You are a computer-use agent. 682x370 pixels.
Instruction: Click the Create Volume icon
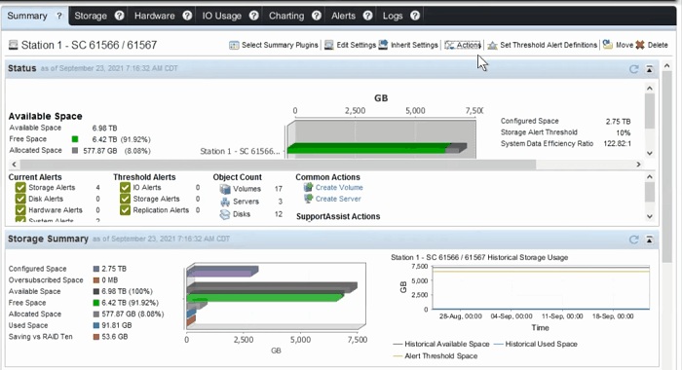[309, 187]
